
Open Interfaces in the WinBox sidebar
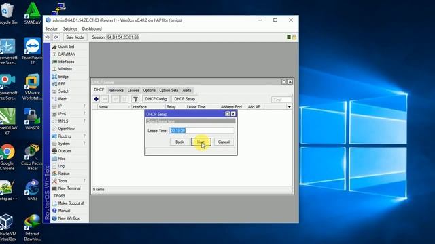[x=66, y=62]
